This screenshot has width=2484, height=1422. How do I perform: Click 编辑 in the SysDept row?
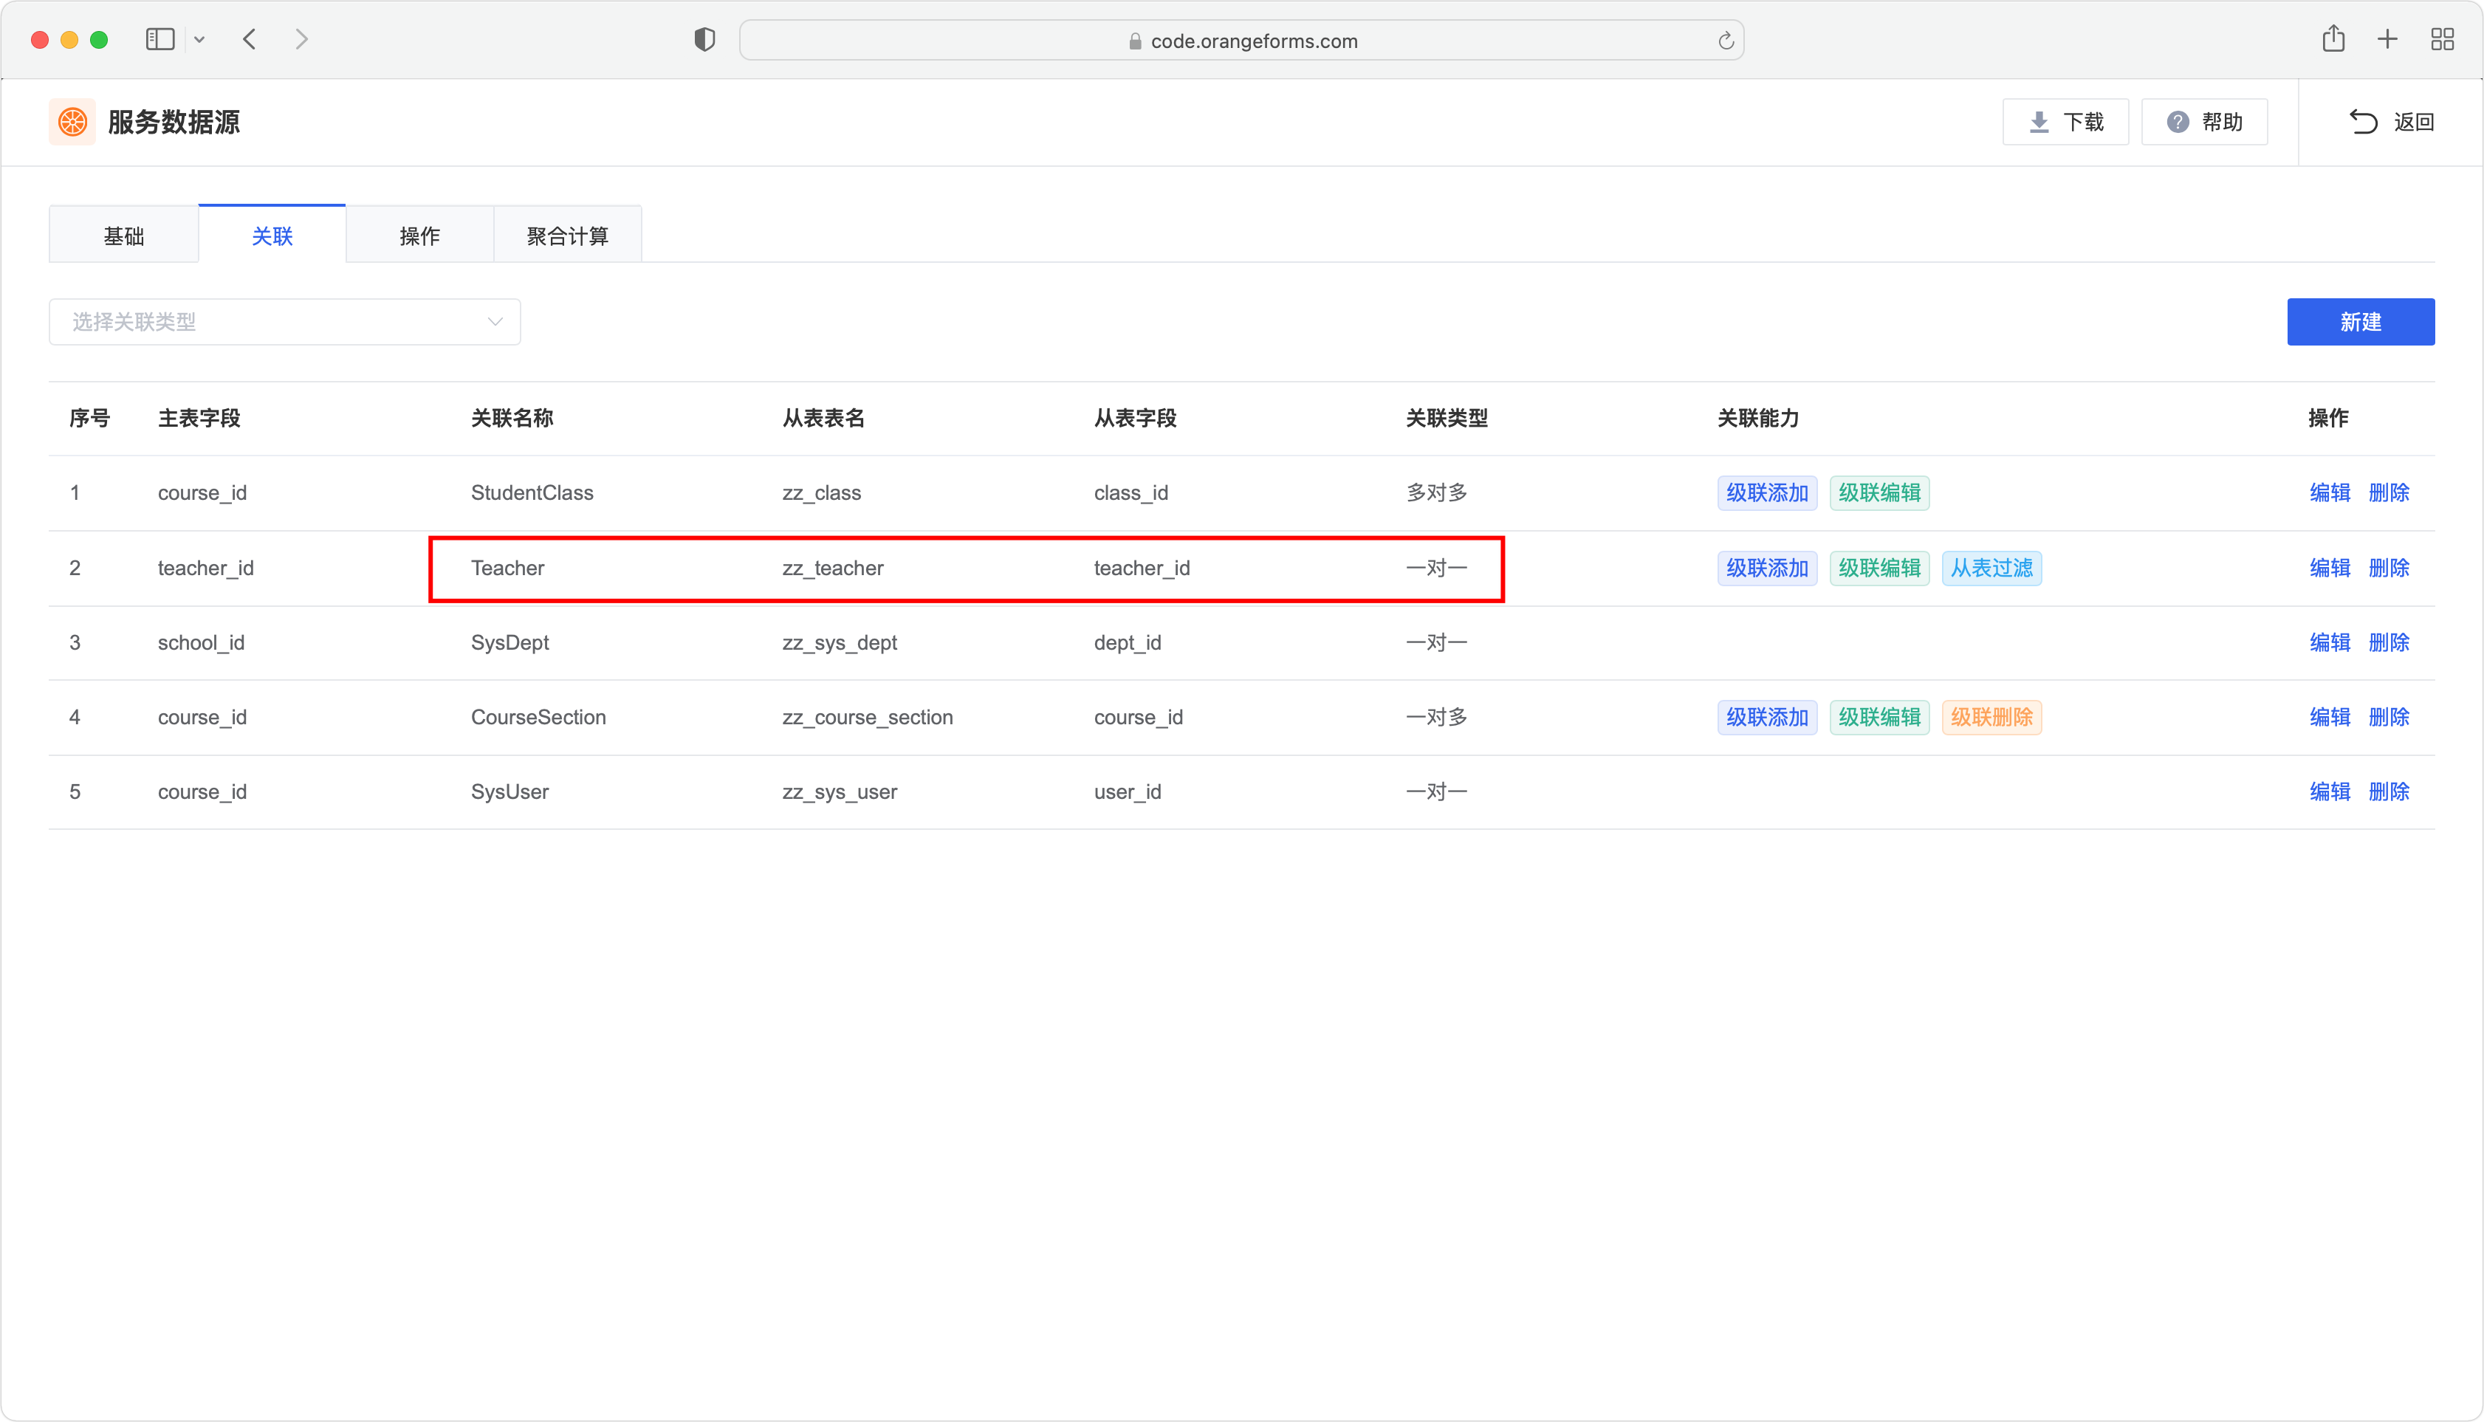tap(2330, 642)
